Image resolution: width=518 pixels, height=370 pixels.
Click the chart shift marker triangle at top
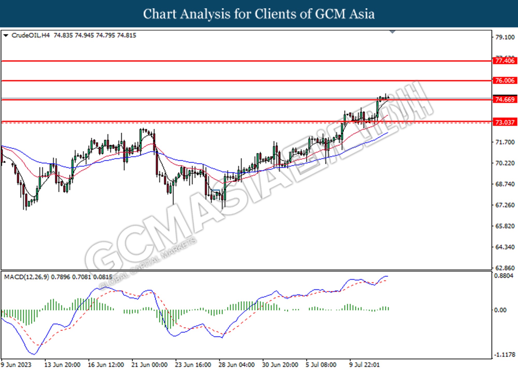(x=392, y=32)
